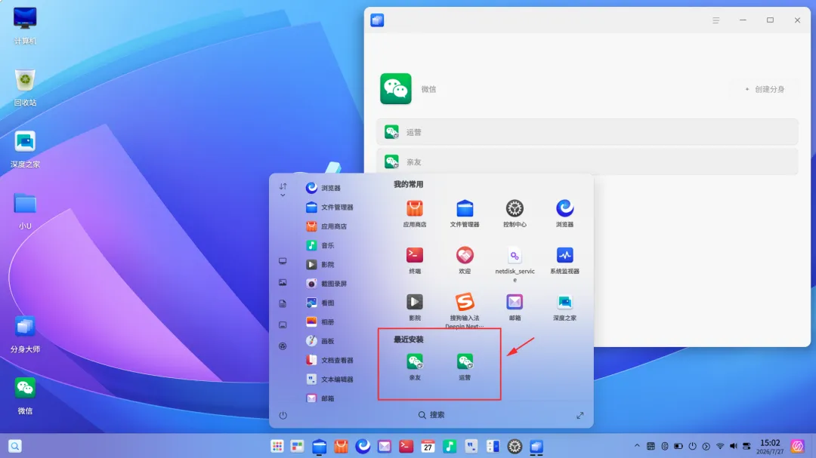Select the 运营 row in 分身大师 window
The image size is (816, 458).
pos(588,132)
